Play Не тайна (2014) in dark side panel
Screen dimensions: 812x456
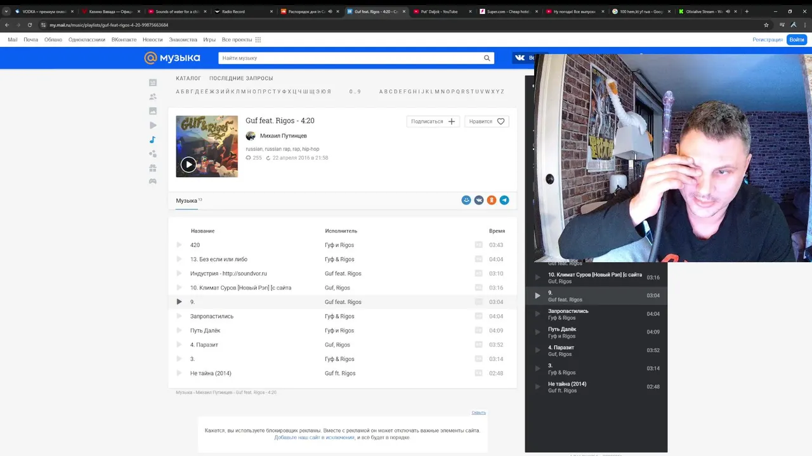[x=537, y=386]
